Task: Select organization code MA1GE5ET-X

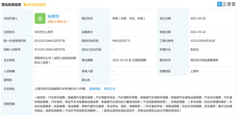Action: [x=121, y=41]
